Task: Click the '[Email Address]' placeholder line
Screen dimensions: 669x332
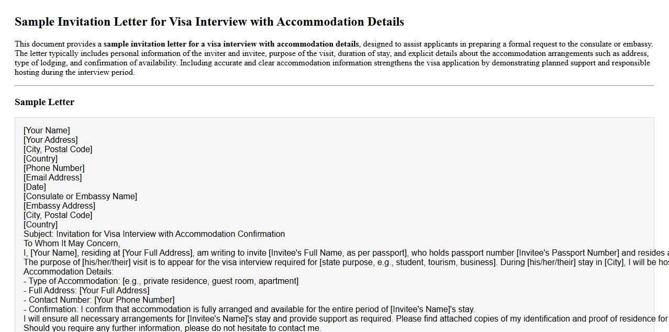Action: click(x=52, y=178)
